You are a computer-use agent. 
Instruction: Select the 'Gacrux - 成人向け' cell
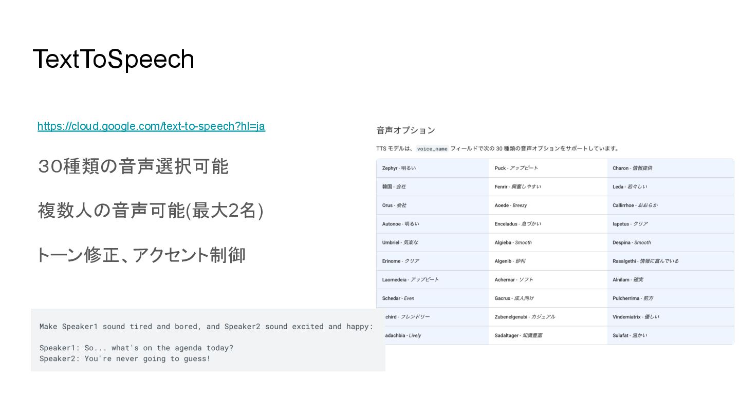(x=548, y=298)
